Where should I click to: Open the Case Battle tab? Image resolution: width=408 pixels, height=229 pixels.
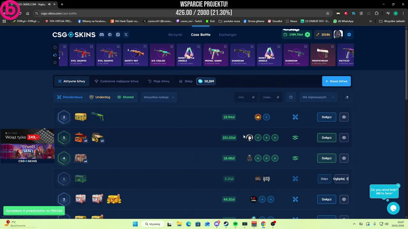click(200, 35)
